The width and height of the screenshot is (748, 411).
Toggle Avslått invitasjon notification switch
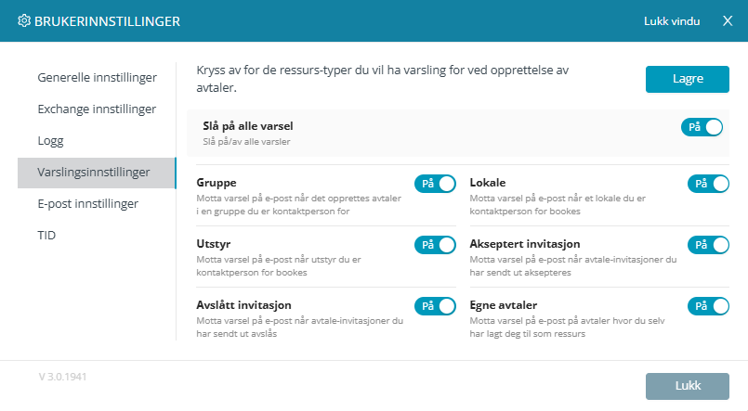(x=435, y=305)
